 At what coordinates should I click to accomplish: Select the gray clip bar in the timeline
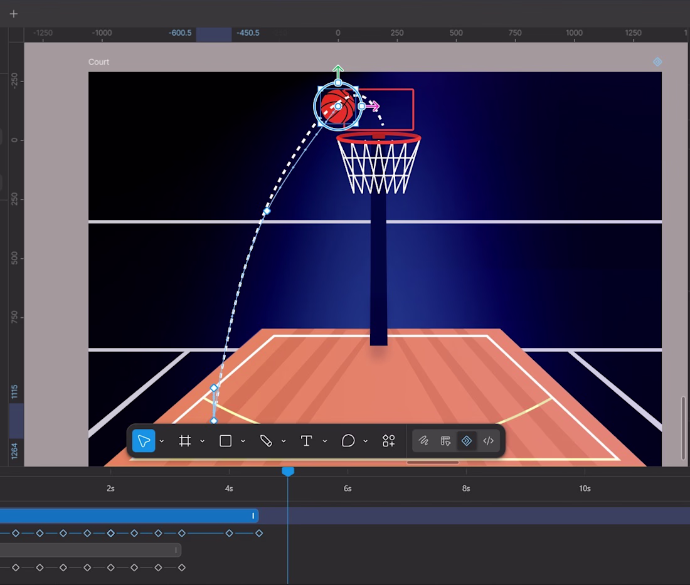(x=90, y=550)
